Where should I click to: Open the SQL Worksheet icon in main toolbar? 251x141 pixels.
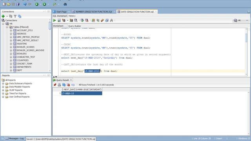(55, 4)
